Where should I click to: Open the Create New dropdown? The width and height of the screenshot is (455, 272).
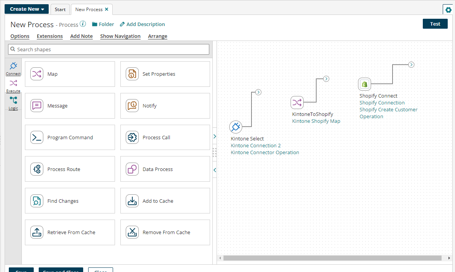pos(27,9)
